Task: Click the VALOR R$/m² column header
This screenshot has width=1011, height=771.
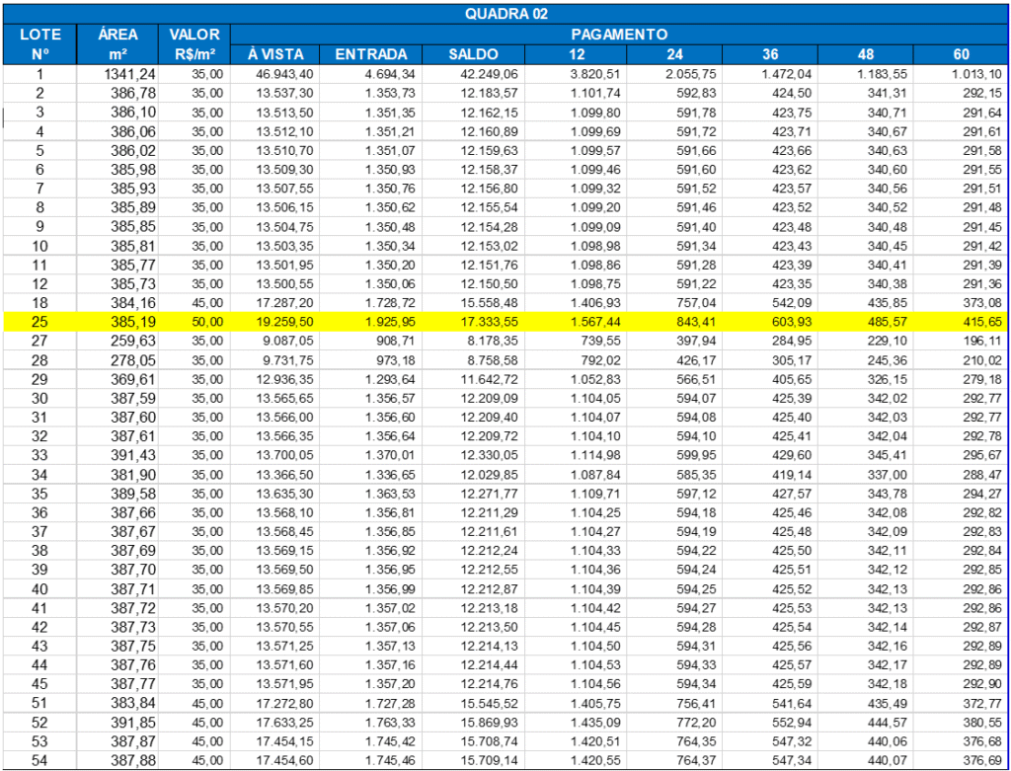Action: [194, 44]
